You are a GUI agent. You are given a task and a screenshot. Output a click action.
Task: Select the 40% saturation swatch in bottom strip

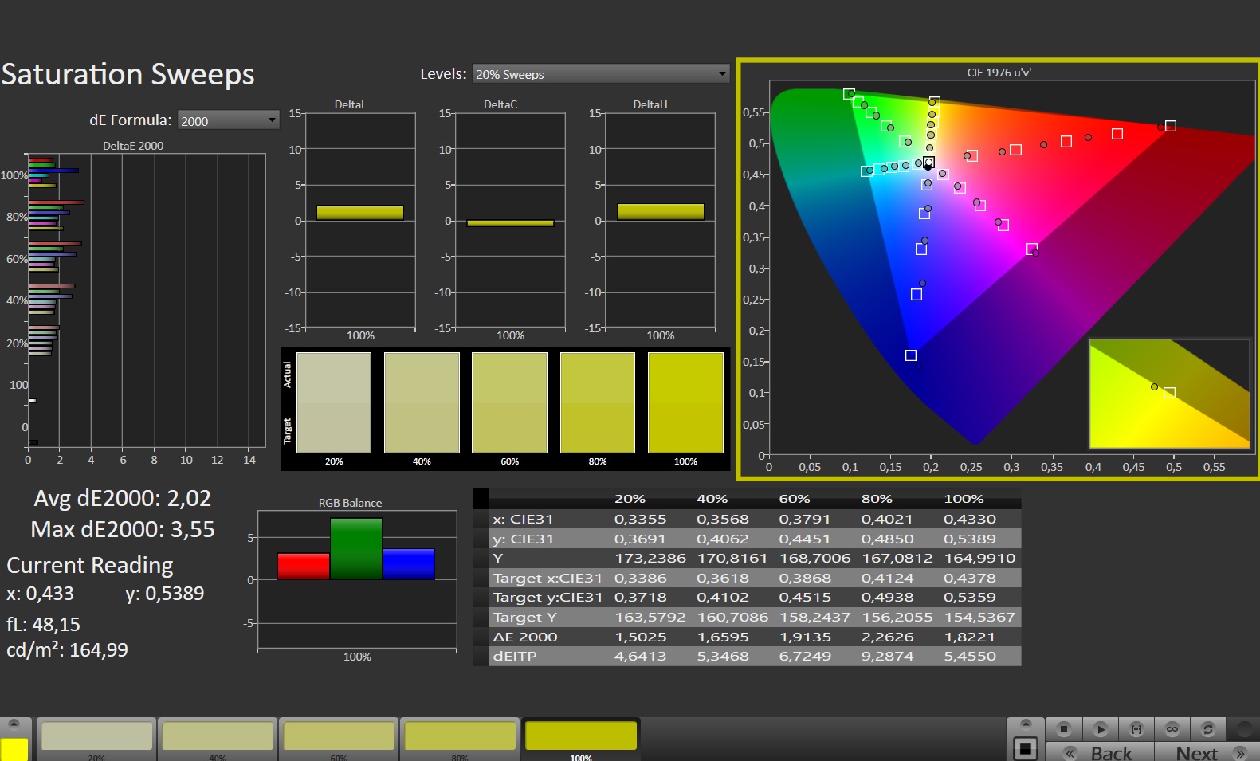pyautogui.click(x=218, y=736)
